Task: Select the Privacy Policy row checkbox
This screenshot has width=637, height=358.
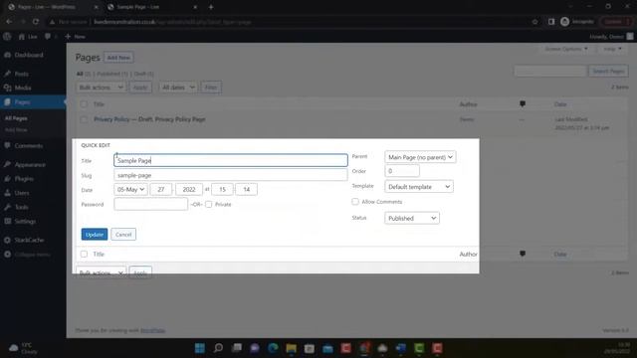Action: click(84, 119)
